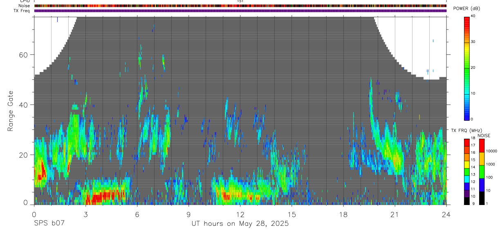The image size is (502, 232).
Task: Click the TX Freq purple strip
Action: click(240, 11)
